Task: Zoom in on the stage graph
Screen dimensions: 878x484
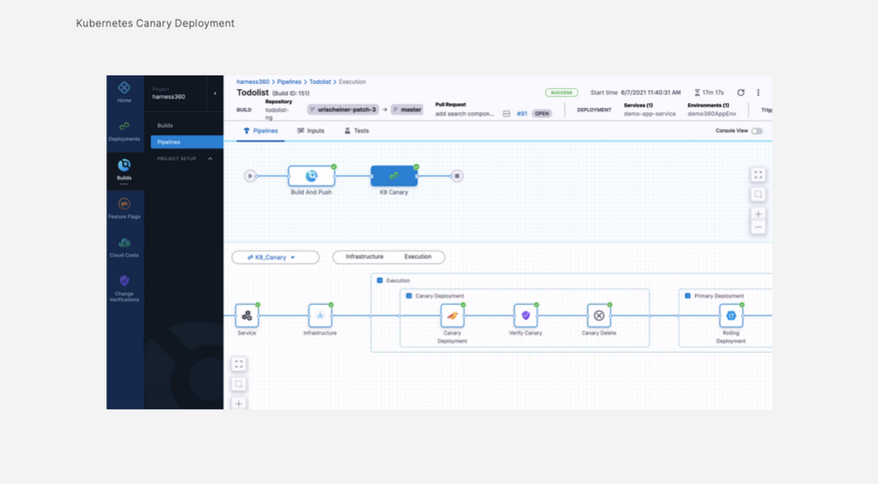Action: 758,214
